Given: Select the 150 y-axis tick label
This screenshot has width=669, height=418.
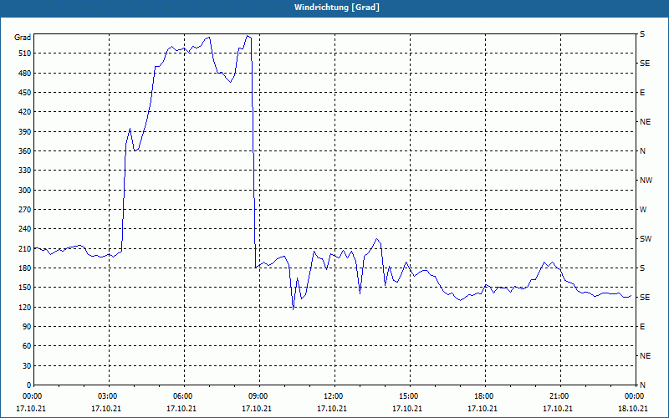Looking at the screenshot, I should coord(25,288).
